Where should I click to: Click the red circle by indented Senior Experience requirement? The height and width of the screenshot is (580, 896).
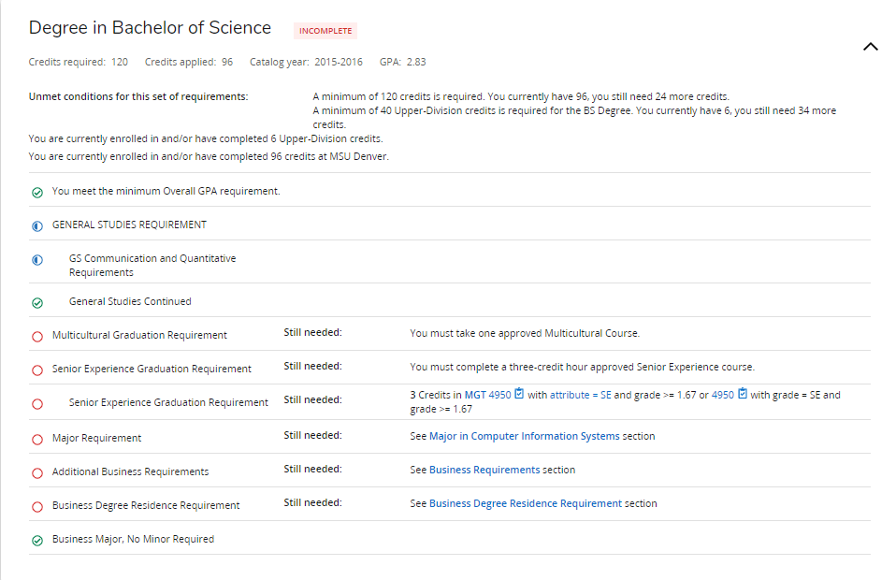click(37, 404)
